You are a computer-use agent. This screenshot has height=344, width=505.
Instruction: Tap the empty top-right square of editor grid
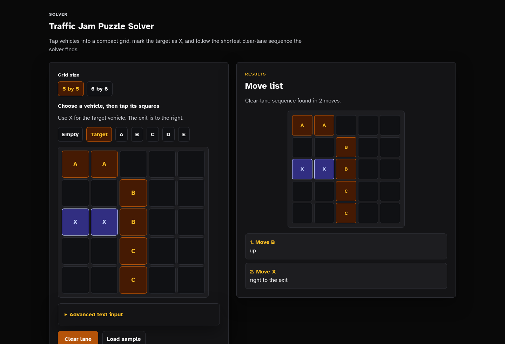pyautogui.click(x=191, y=164)
